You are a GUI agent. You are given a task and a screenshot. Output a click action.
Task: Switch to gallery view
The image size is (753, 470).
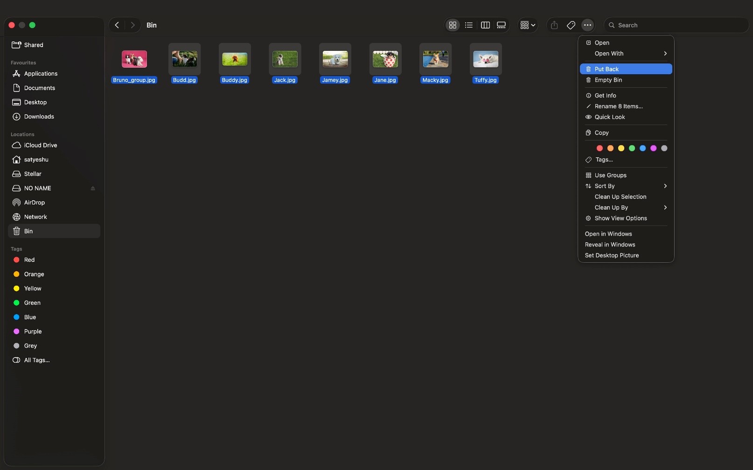[x=502, y=25]
